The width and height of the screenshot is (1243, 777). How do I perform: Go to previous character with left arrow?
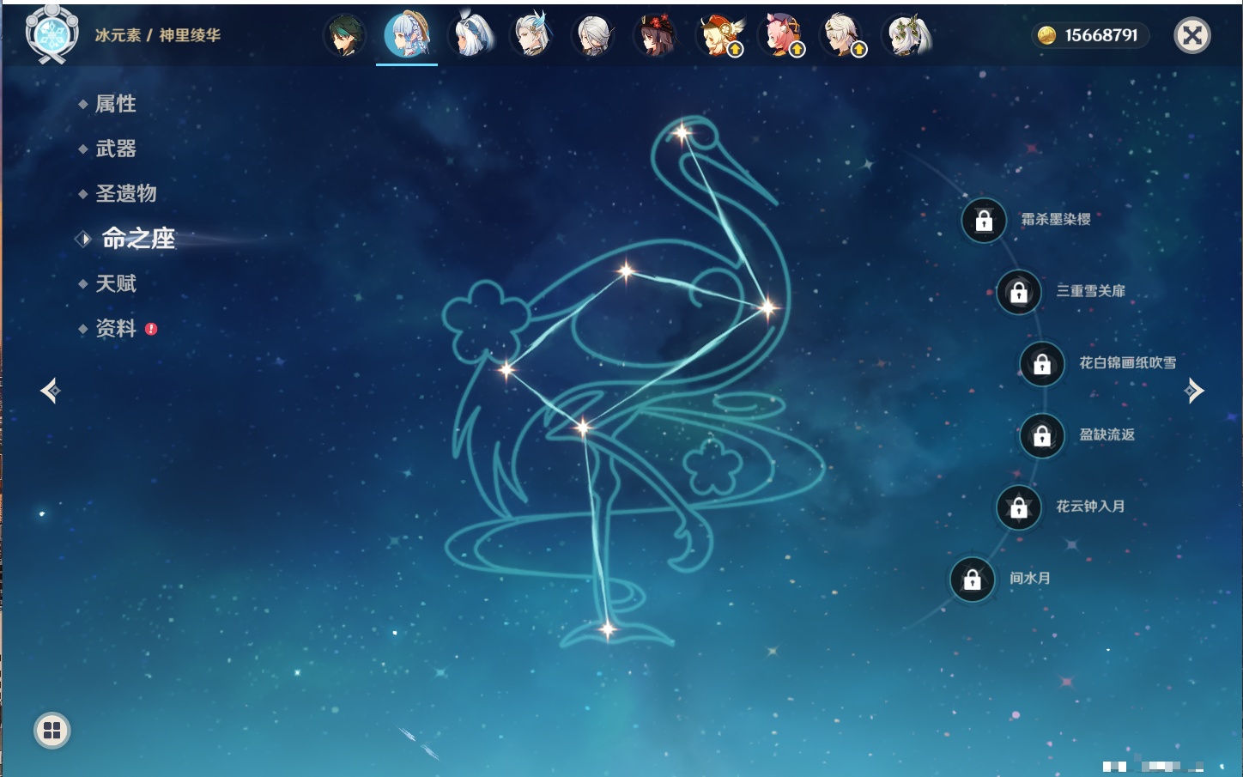click(x=51, y=392)
